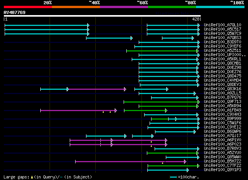Screen dimensions: 248x180
Task: Open hit UniRef100_A5C517
Action: pyautogui.click(x=222, y=29)
